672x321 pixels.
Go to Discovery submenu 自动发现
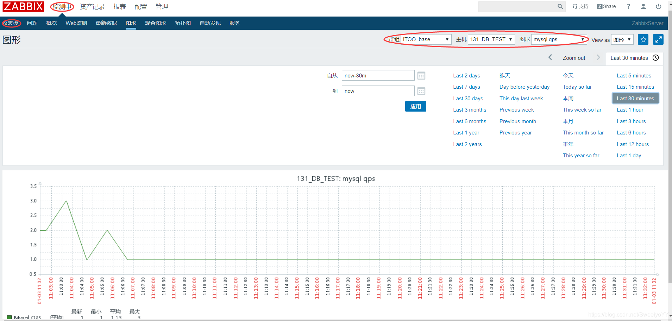click(x=210, y=23)
